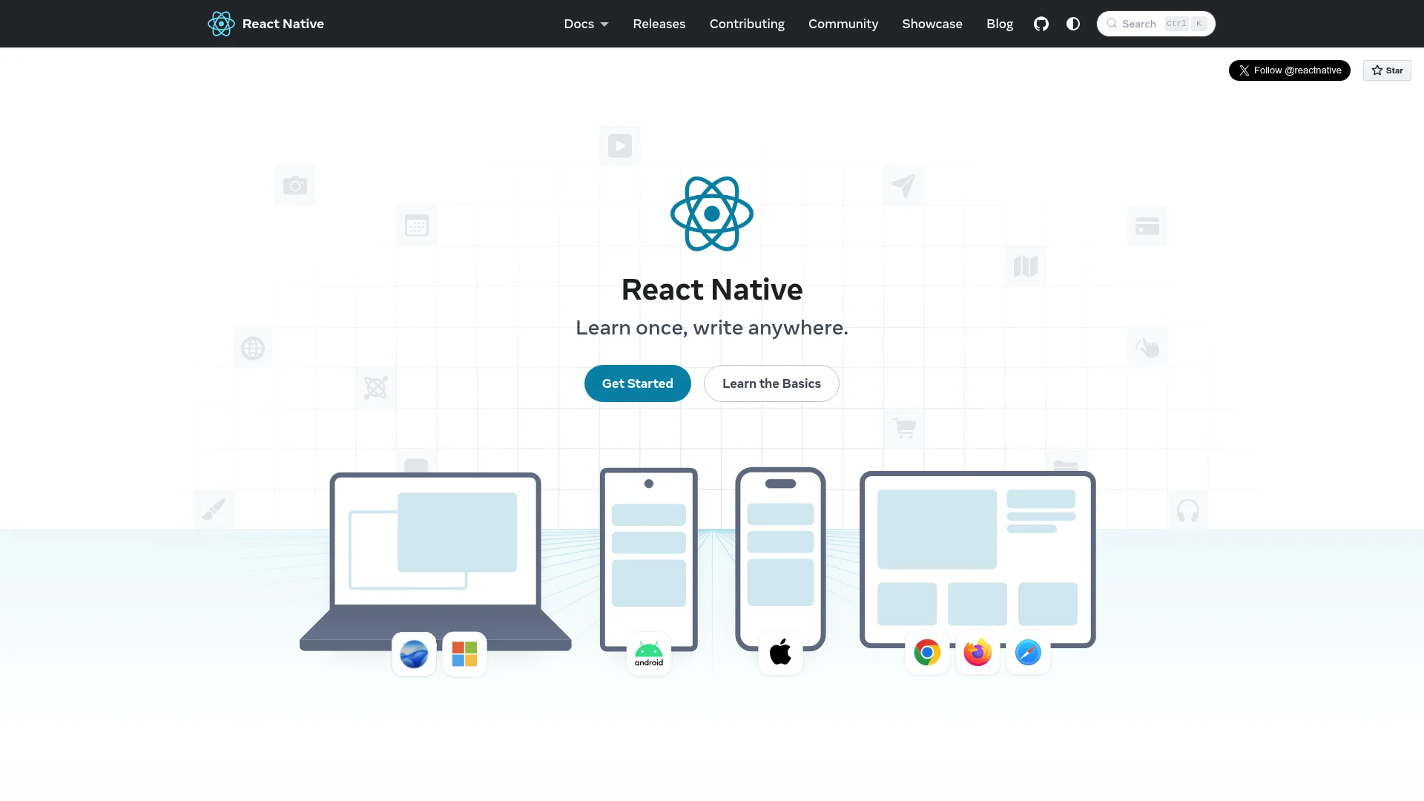The width and height of the screenshot is (1424, 801).
Task: Star the repository on GitHub
Action: pyautogui.click(x=1387, y=70)
